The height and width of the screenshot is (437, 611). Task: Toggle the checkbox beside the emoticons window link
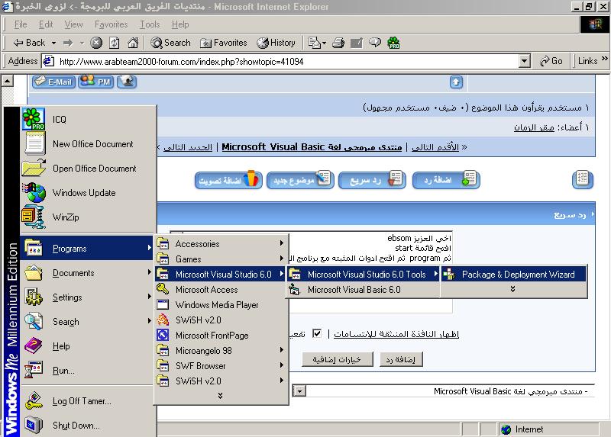point(317,333)
